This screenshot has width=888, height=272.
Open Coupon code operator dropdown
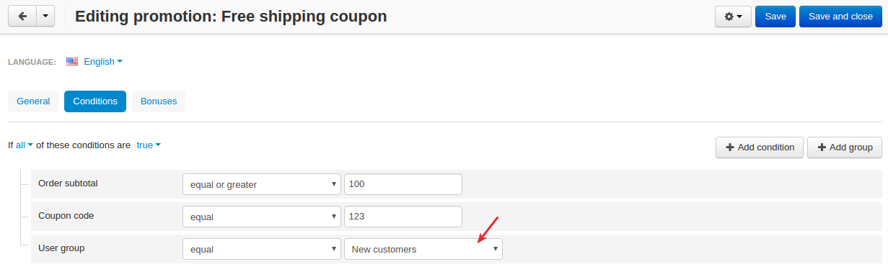(x=262, y=217)
